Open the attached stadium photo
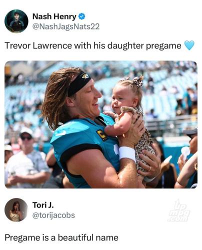The height and width of the screenshot is (250, 202). (101, 124)
